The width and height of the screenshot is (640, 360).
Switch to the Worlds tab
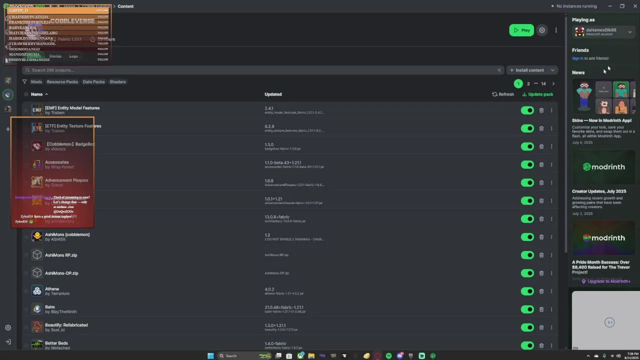[55, 56]
